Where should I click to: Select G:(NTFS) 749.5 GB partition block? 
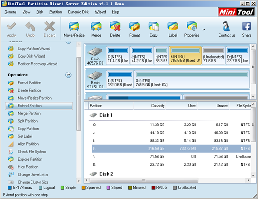[x=192, y=80]
